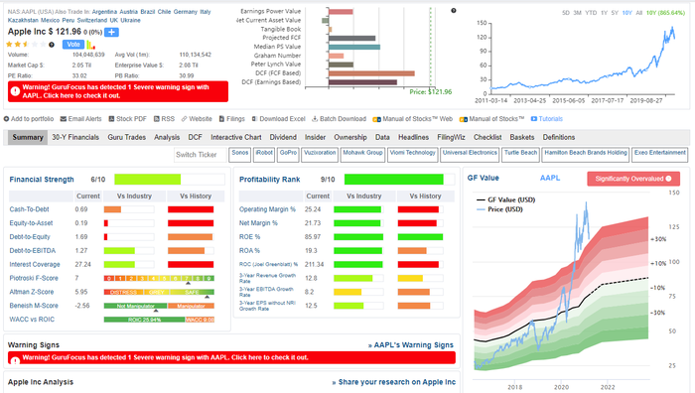Click the bar chart icon beside Vote
Image resolution: width=695 pixels, height=393 pixels.
[x=91, y=45]
